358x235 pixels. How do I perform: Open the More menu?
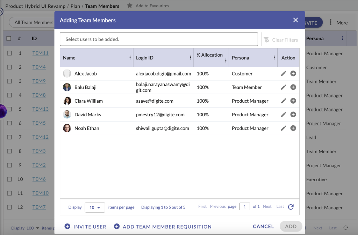point(338,22)
